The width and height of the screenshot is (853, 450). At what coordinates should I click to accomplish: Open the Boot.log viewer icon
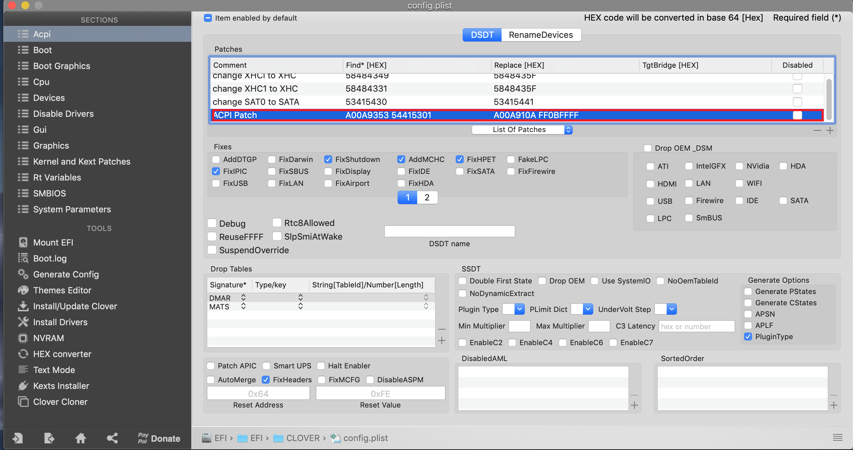pos(23,259)
